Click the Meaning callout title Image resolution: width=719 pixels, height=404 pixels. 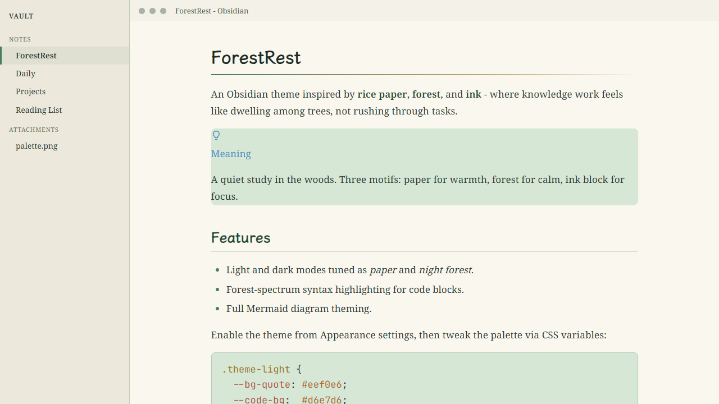tap(231, 154)
